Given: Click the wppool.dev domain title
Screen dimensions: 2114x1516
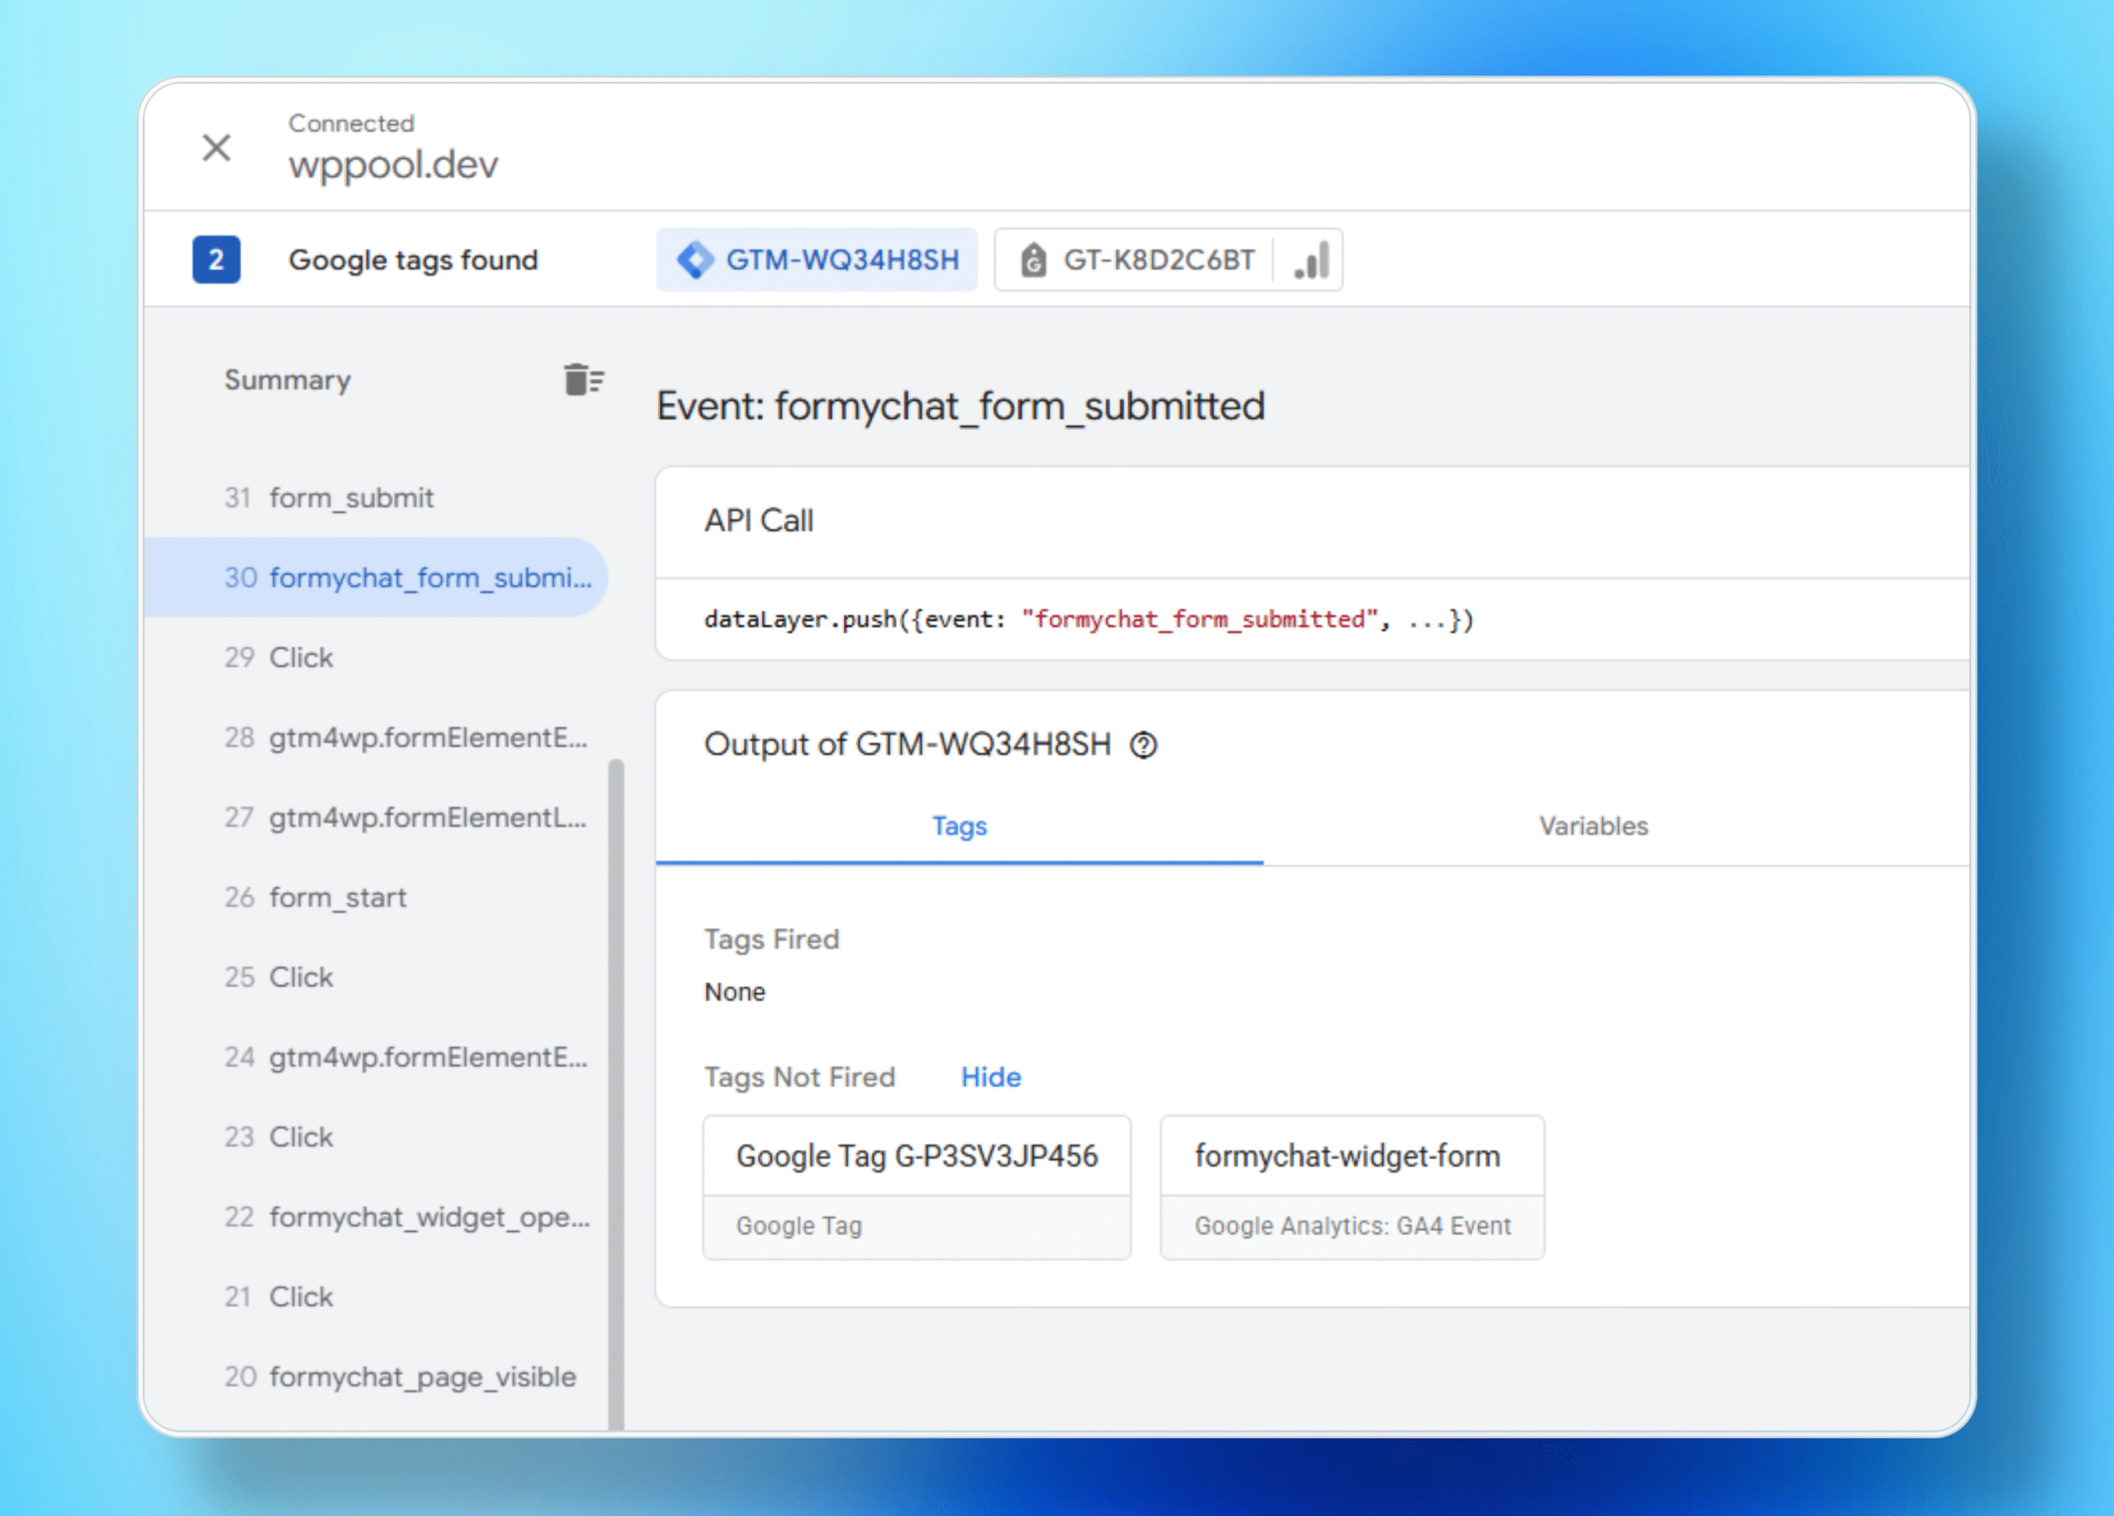Looking at the screenshot, I should 393,165.
